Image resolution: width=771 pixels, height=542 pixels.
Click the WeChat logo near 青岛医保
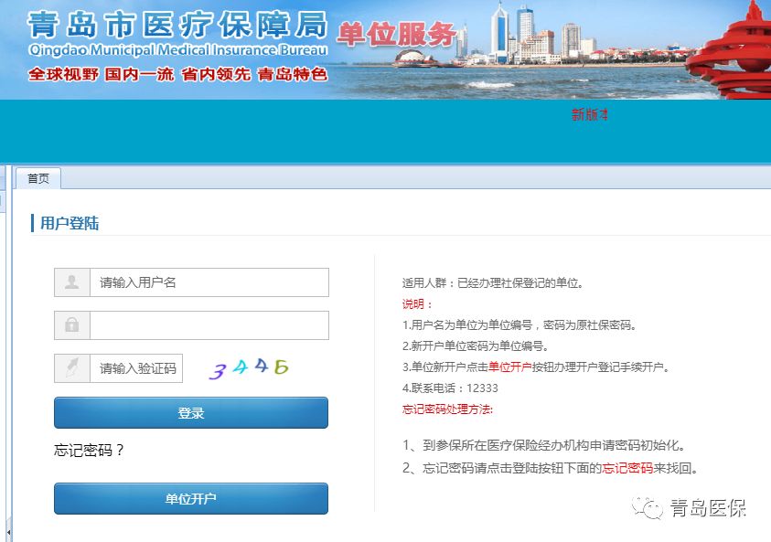[650, 508]
